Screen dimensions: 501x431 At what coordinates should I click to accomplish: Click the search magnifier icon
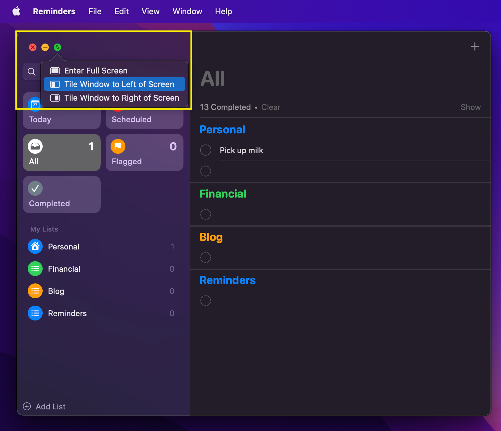coord(32,72)
